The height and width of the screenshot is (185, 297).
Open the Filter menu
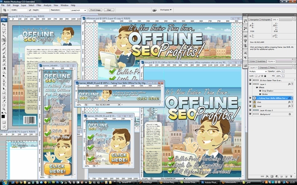point(39,5)
